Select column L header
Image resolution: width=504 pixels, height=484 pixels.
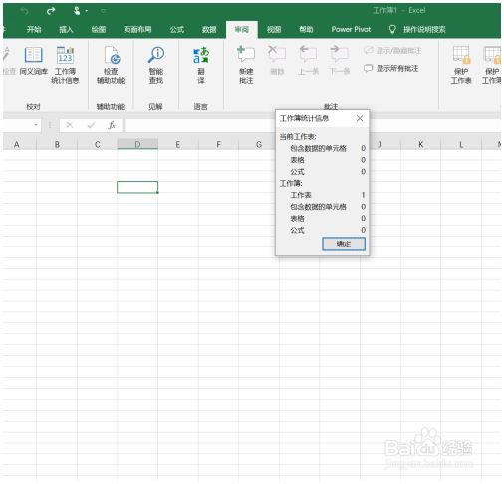pyautogui.click(x=461, y=144)
